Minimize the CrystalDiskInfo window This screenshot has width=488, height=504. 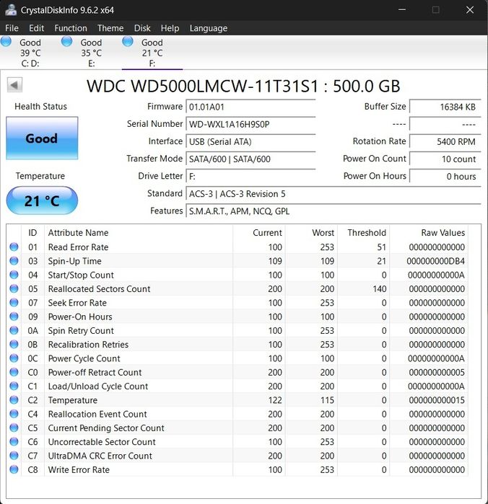401,9
